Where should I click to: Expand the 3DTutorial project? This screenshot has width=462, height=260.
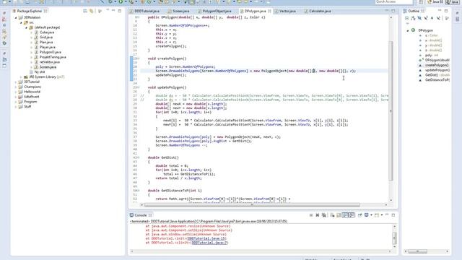(16, 82)
